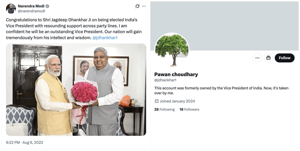Screen dimensions: 300x151
Task: Open the 28 Following list
Action: pos(164,109)
